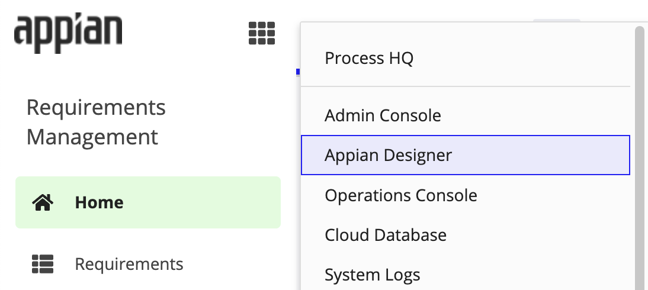Viewport: 648px width, 290px height.
Task: Click the Requirements Management site title
Action: pos(96,123)
